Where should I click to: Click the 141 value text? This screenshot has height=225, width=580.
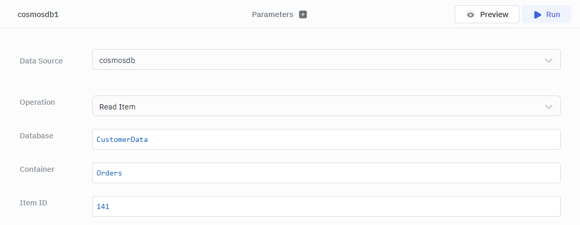click(x=103, y=206)
